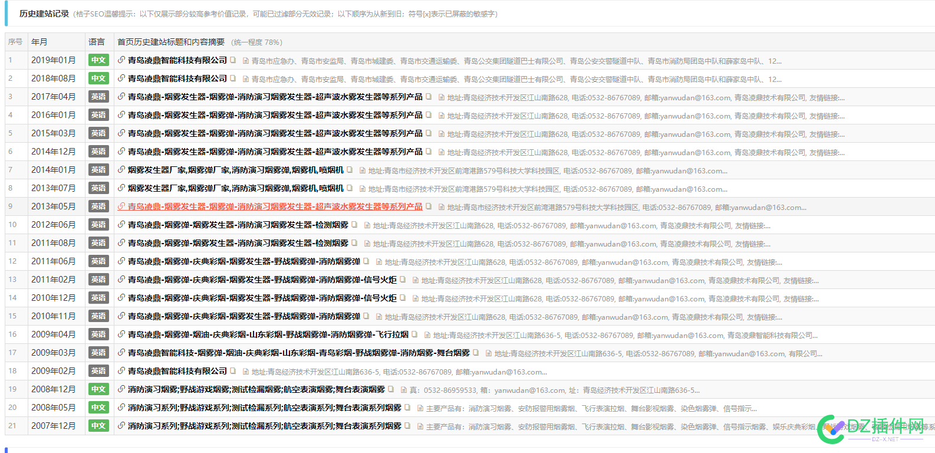Screen dimensions: 935x453
Task: Click the chain-link icon in the 2011年02月 row
Action: [x=121, y=280]
